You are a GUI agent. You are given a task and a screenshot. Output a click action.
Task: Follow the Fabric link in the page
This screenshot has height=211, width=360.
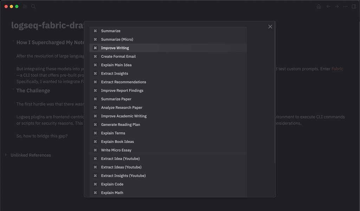(337, 69)
